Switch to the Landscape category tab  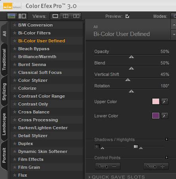pos(4,124)
